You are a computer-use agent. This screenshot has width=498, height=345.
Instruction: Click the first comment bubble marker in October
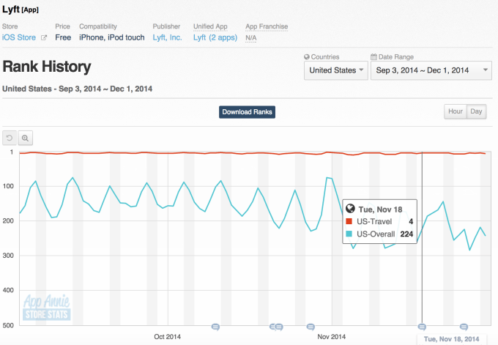pyautogui.click(x=215, y=327)
